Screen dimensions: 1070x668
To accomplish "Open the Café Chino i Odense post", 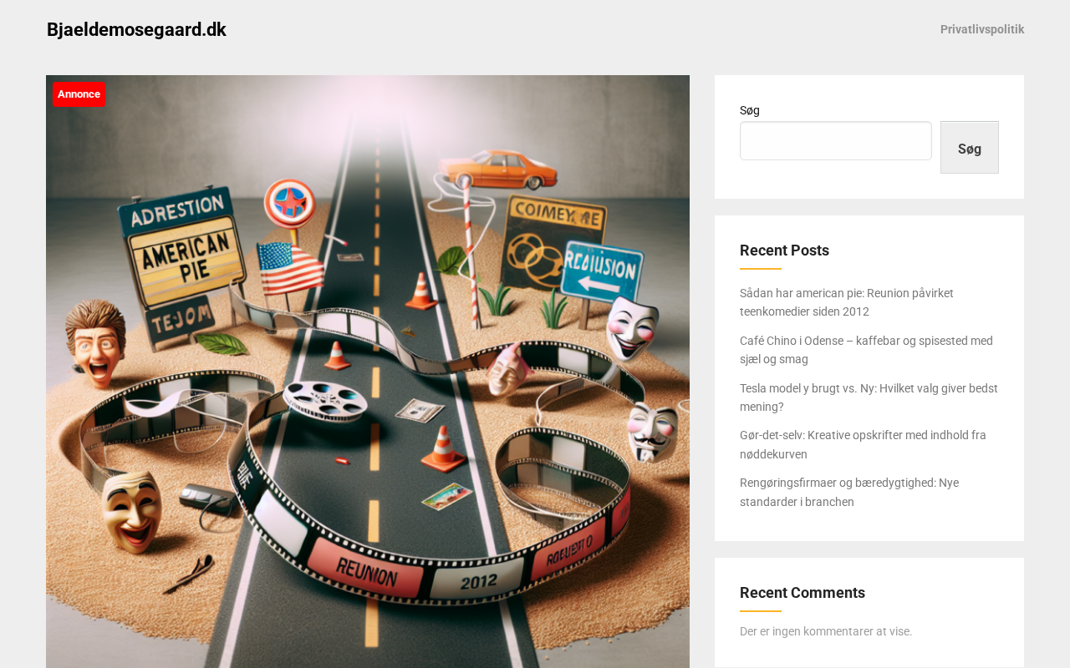I will (x=866, y=350).
